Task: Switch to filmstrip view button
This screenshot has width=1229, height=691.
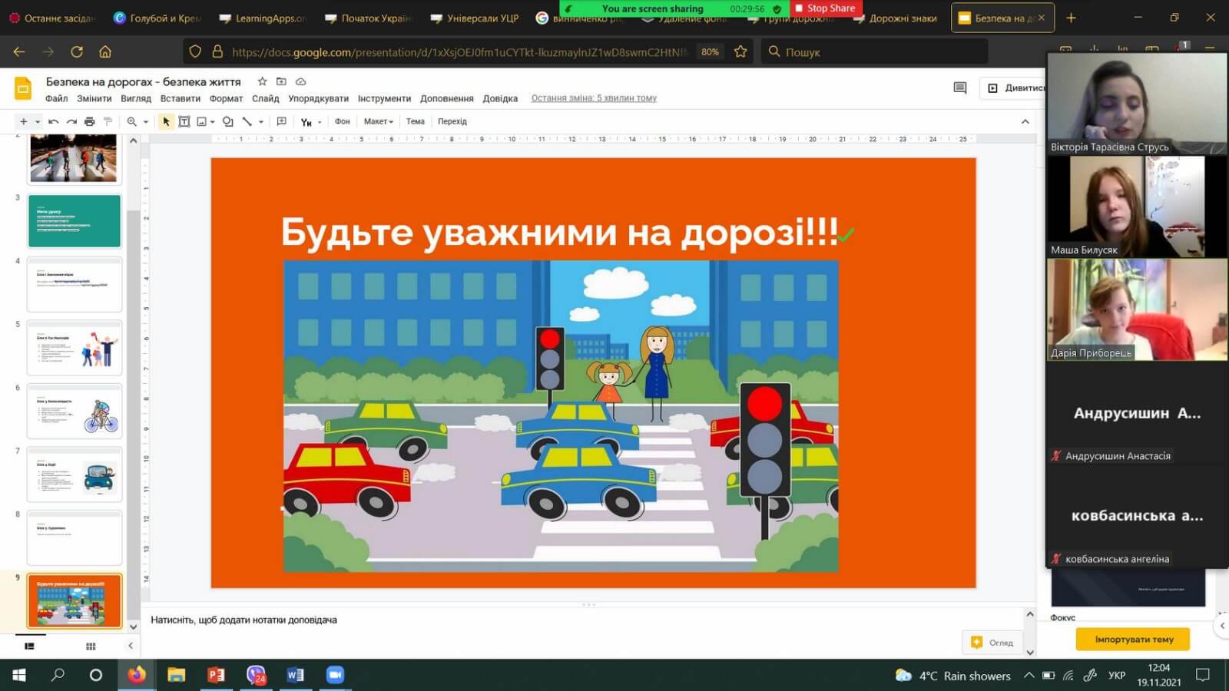Action: pos(30,646)
